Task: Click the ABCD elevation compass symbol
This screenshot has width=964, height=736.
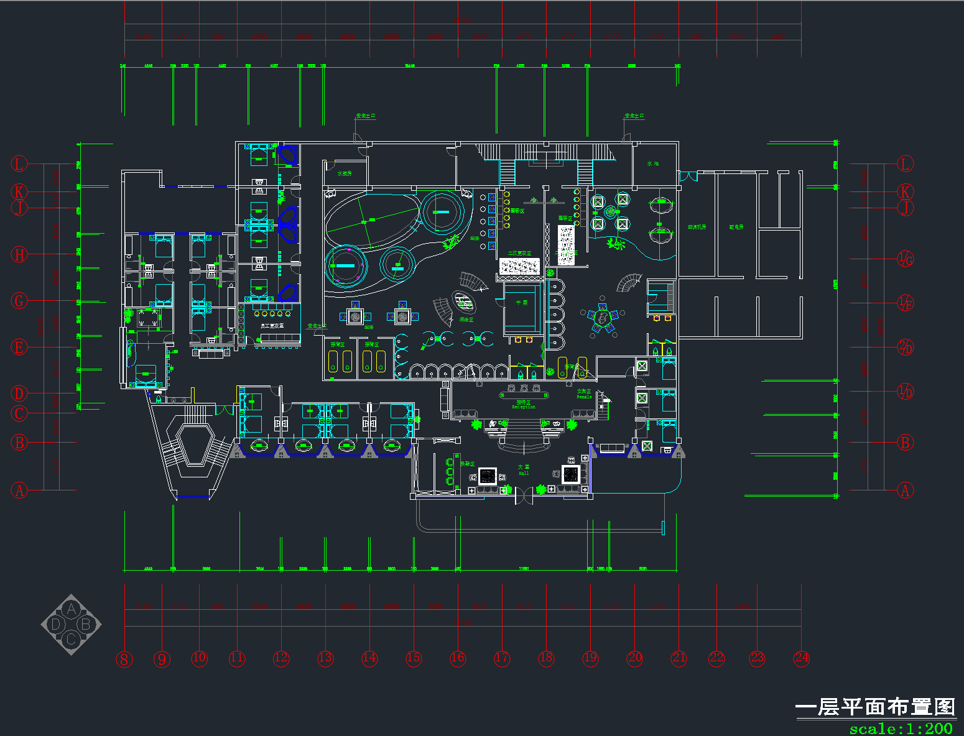Action: tap(71, 624)
